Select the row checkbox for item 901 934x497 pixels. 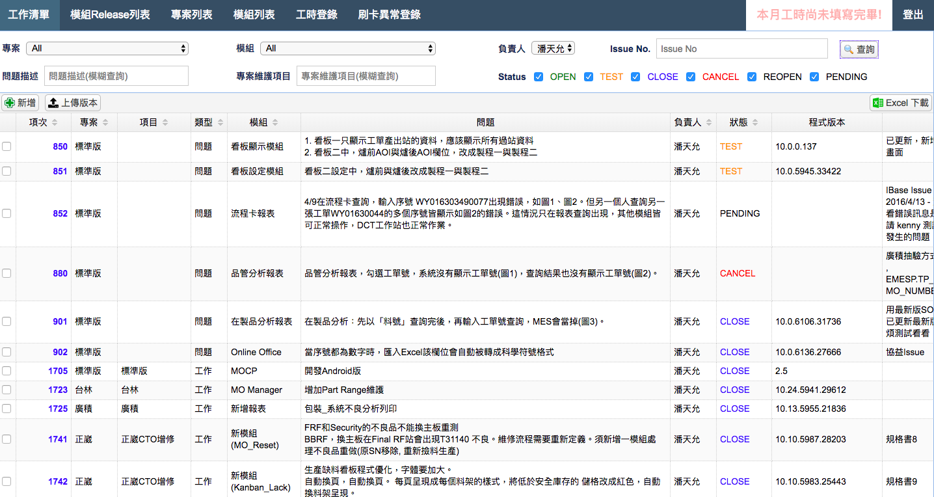(7, 321)
